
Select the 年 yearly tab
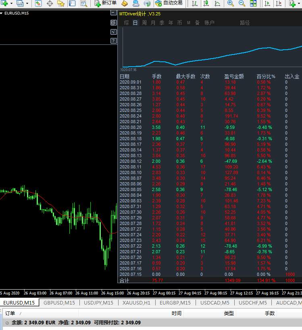coord(171,23)
